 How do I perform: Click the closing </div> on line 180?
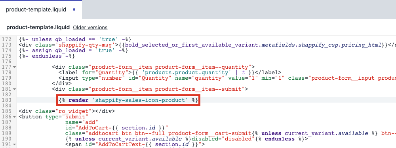click(62, 84)
